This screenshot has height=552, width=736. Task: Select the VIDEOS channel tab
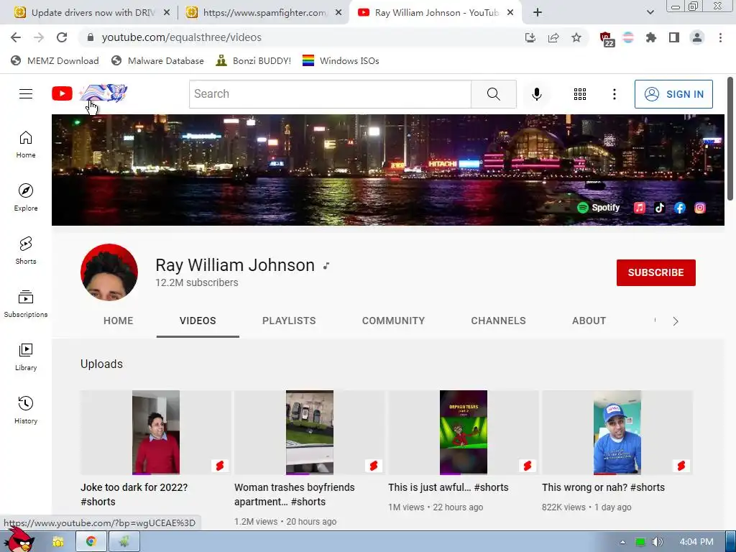(198, 321)
